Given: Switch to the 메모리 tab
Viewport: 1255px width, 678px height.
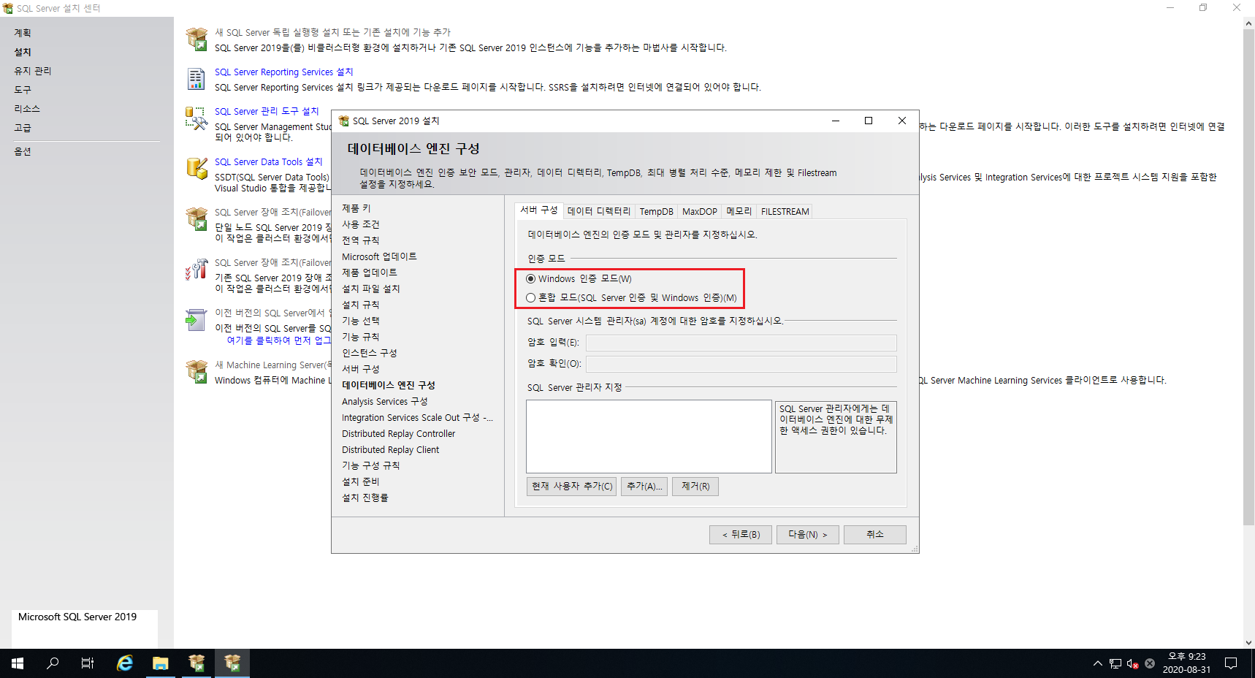Looking at the screenshot, I should 739,211.
